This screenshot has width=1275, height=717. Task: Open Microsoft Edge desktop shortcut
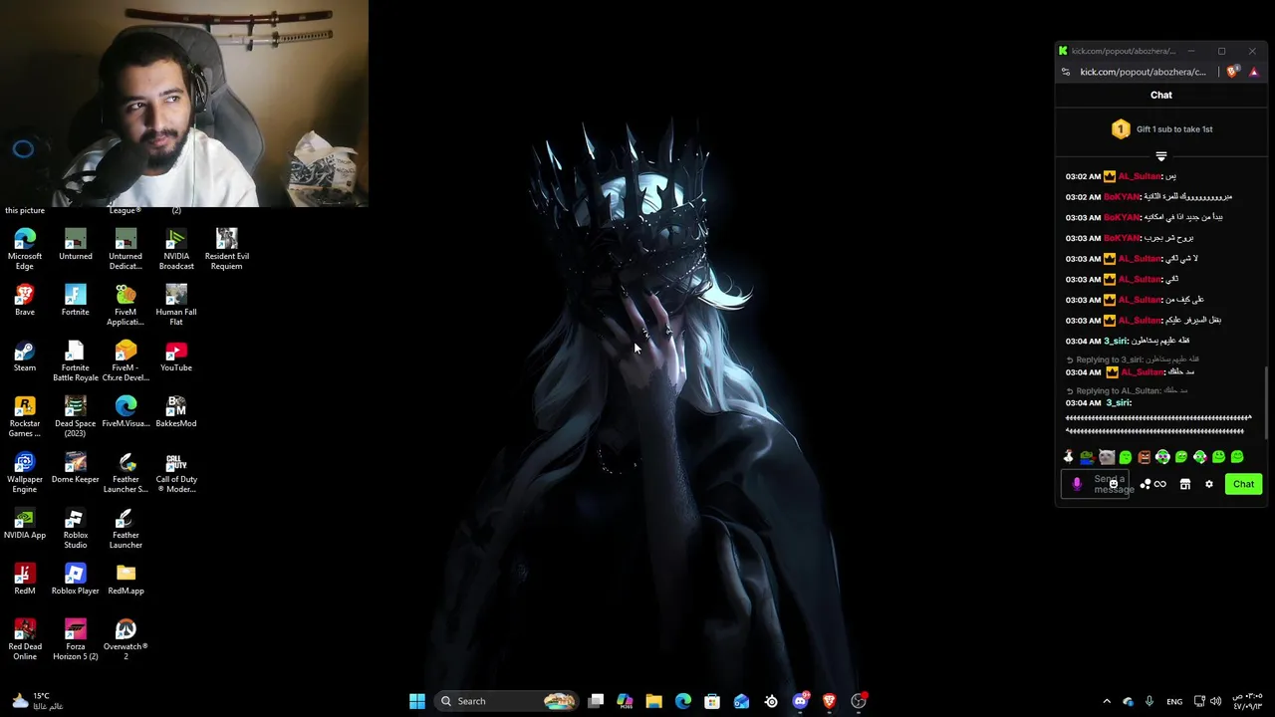click(x=25, y=249)
